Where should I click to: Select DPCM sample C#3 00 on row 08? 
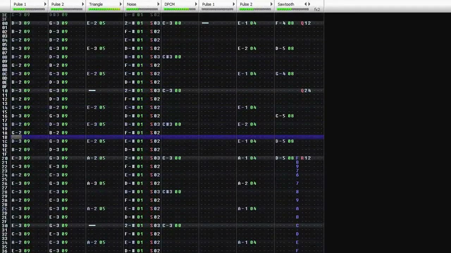point(172,57)
